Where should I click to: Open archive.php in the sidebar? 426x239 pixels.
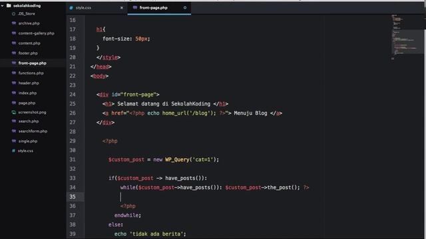point(29,23)
